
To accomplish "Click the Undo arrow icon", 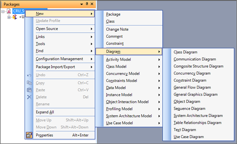I will 29,75.
